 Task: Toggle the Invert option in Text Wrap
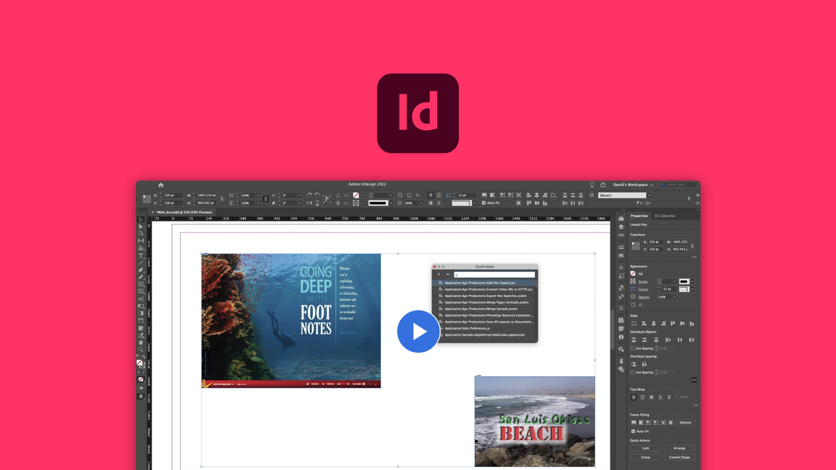[x=676, y=396]
